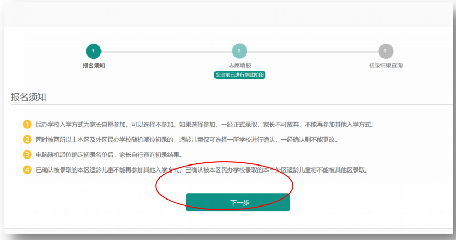Click the 报名须知 section heading
456x240 pixels.
click(29, 97)
